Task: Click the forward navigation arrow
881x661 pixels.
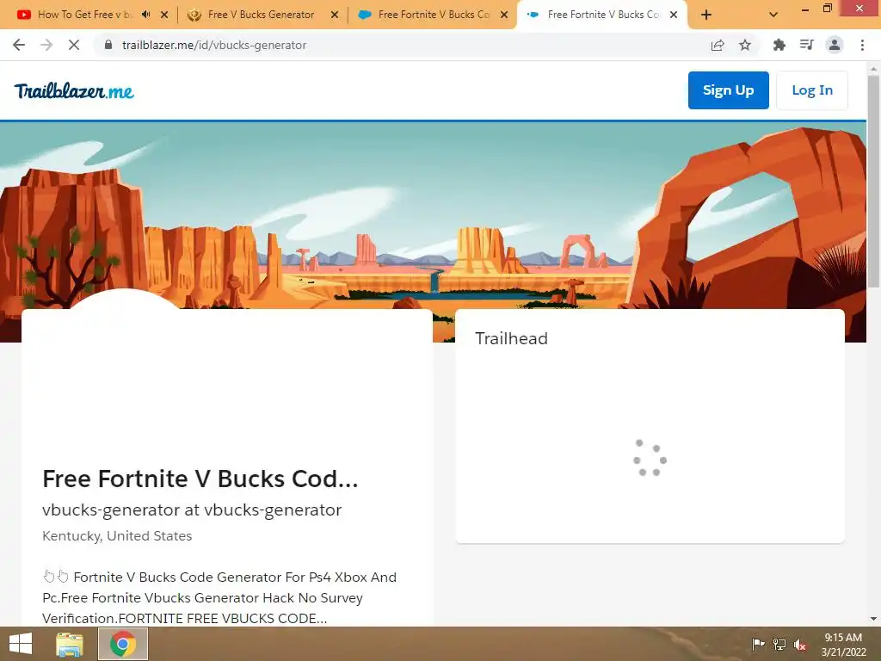Action: click(46, 45)
